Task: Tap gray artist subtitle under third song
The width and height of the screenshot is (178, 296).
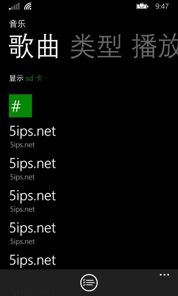Action: (x=23, y=209)
